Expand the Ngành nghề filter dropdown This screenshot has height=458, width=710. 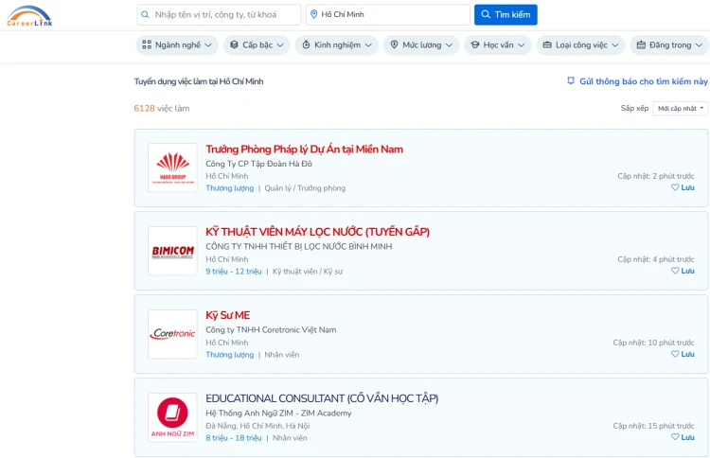coord(177,45)
